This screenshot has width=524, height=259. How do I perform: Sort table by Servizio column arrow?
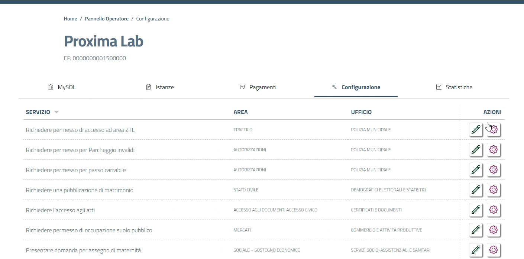pos(56,112)
